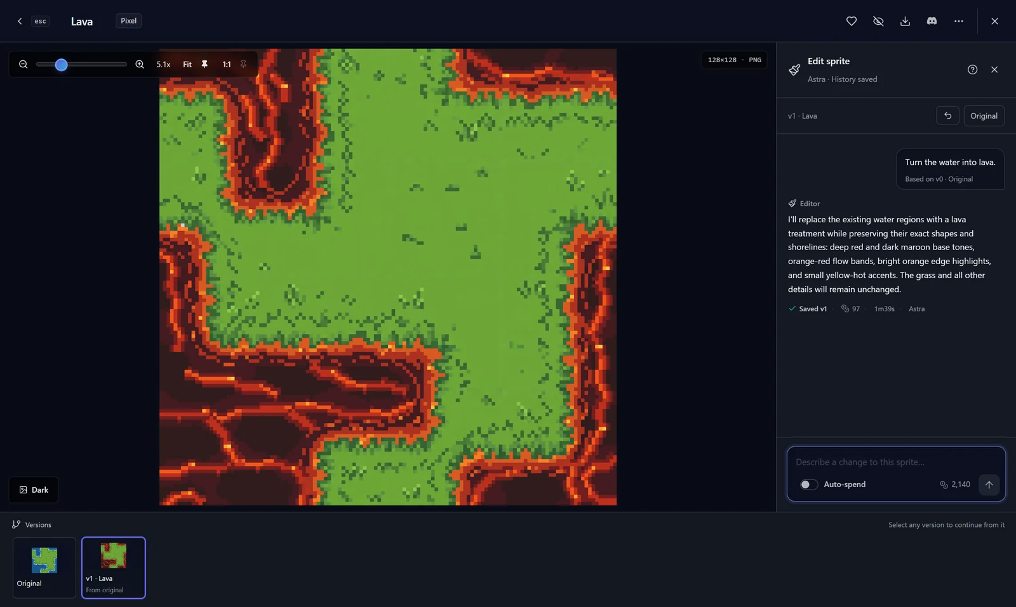1016x607 pixels.
Task: Open the Discord icon in the header
Action: coord(932,21)
